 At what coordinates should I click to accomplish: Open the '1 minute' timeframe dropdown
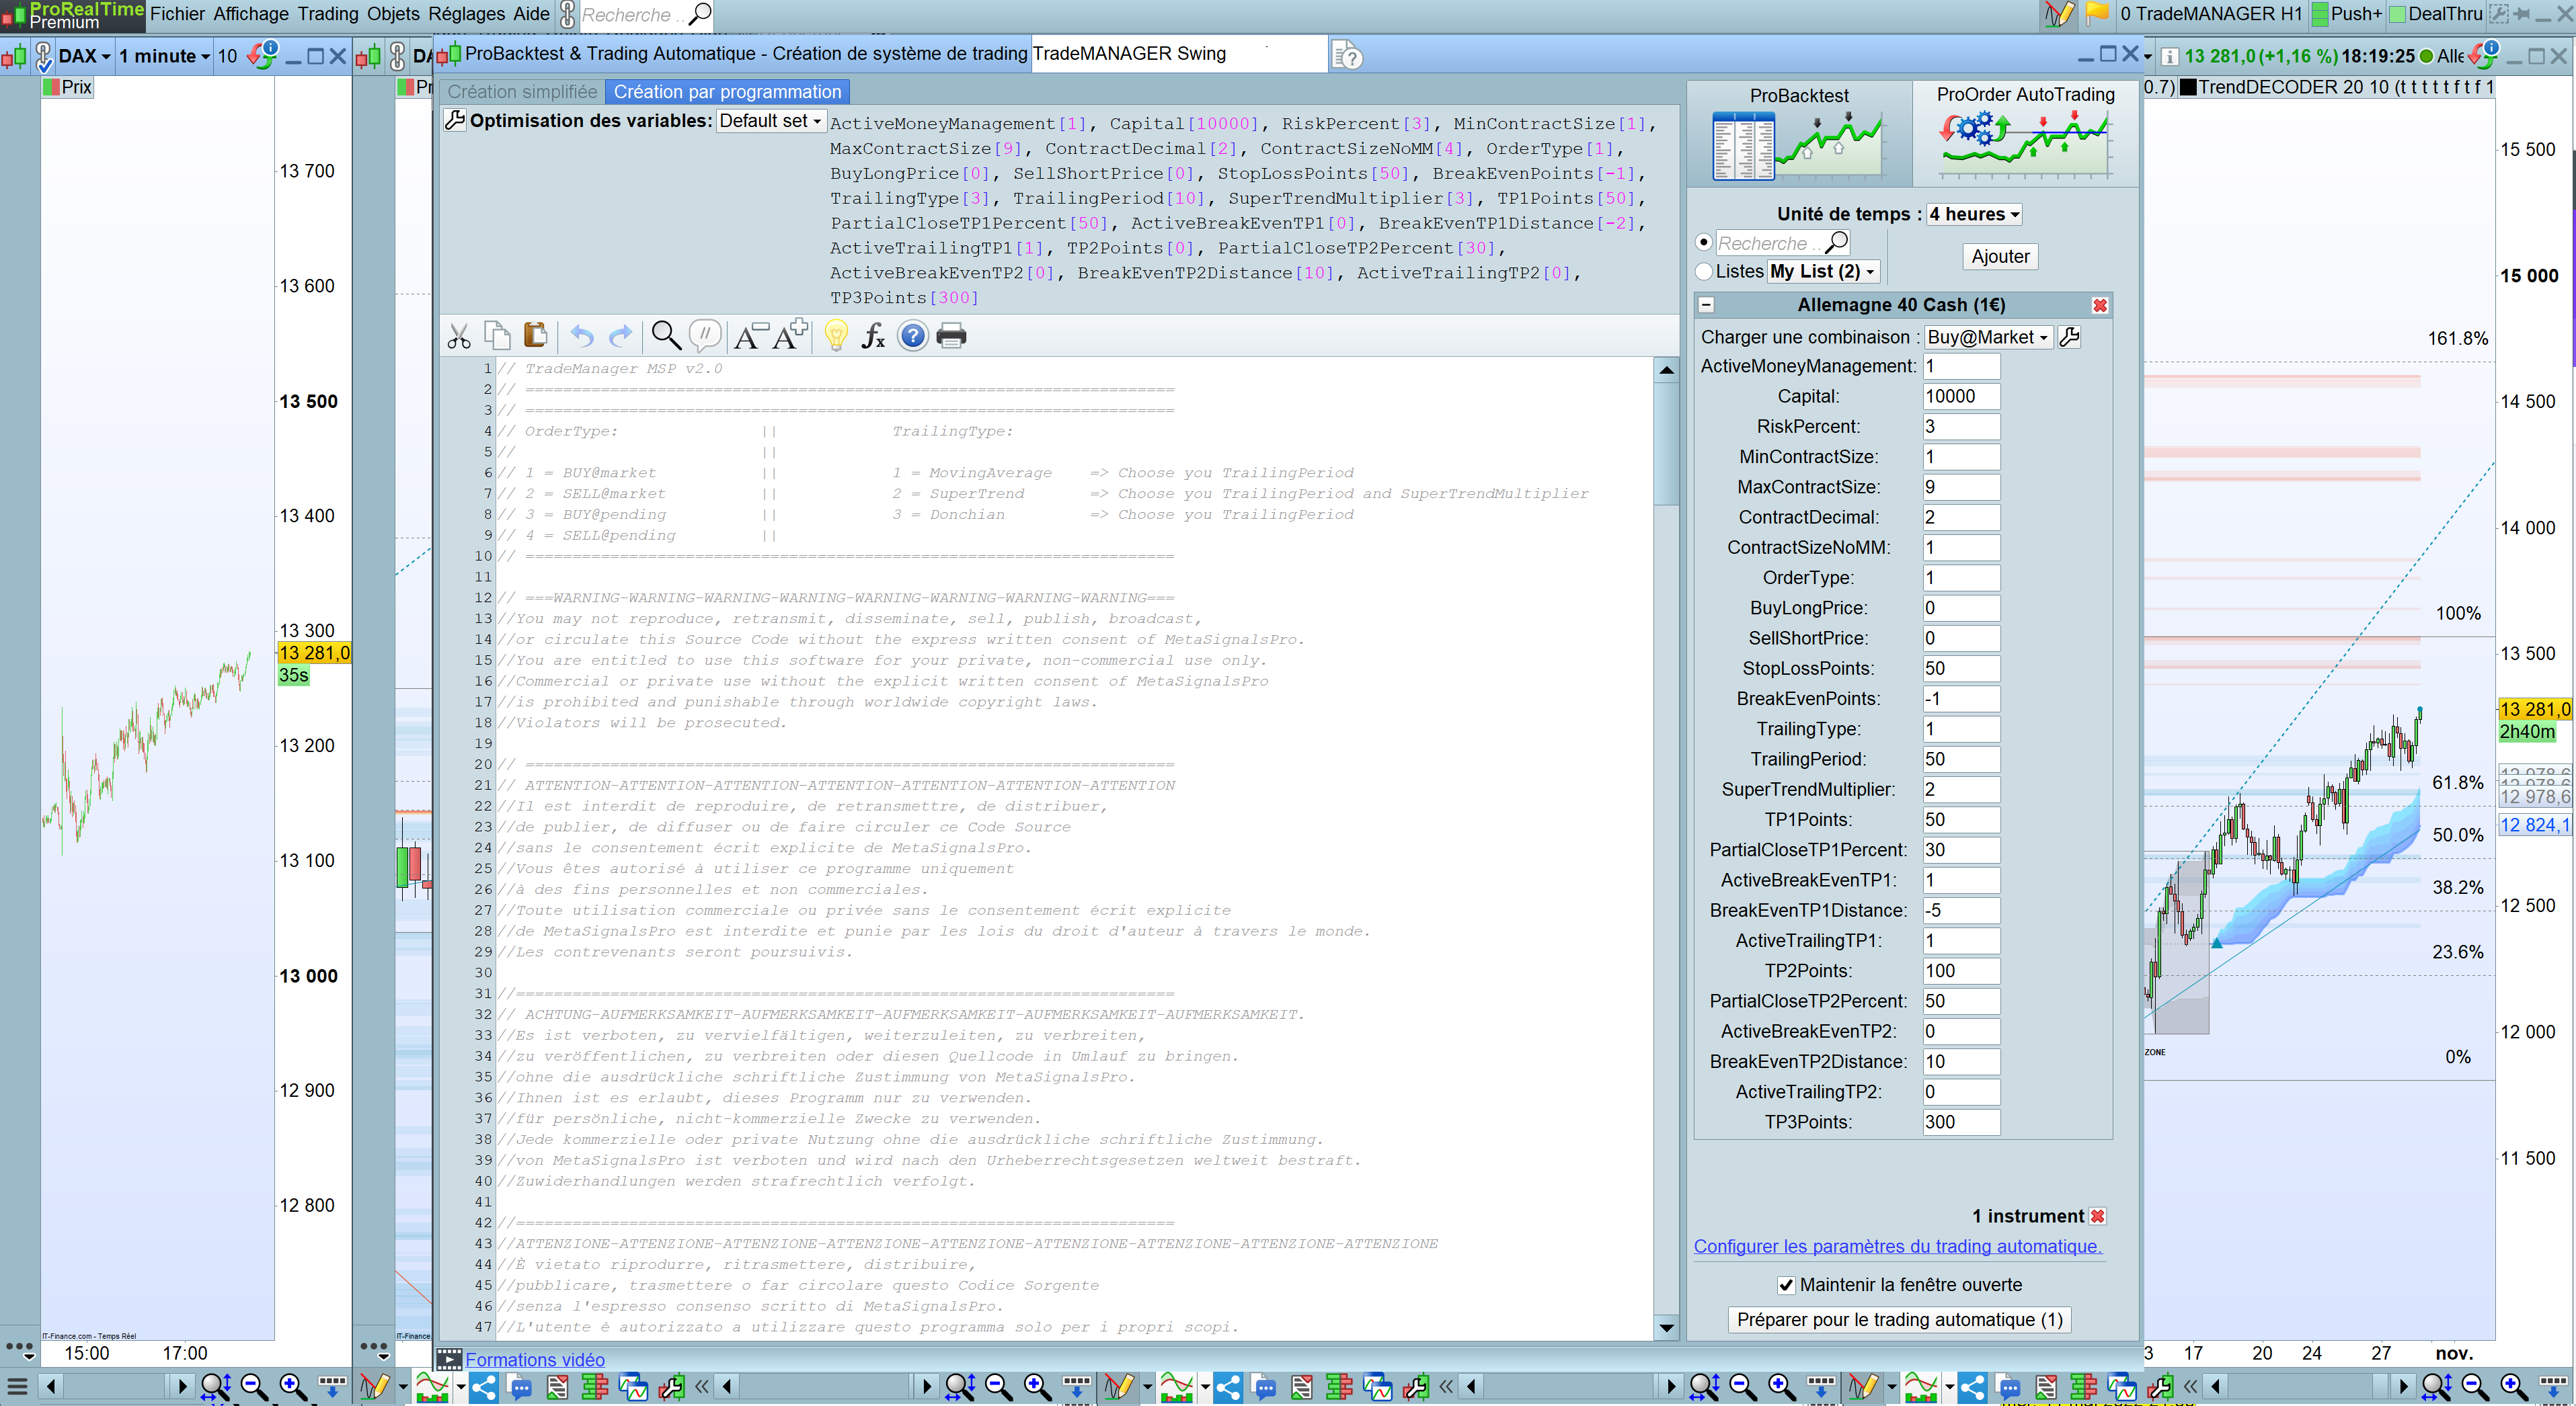165,57
